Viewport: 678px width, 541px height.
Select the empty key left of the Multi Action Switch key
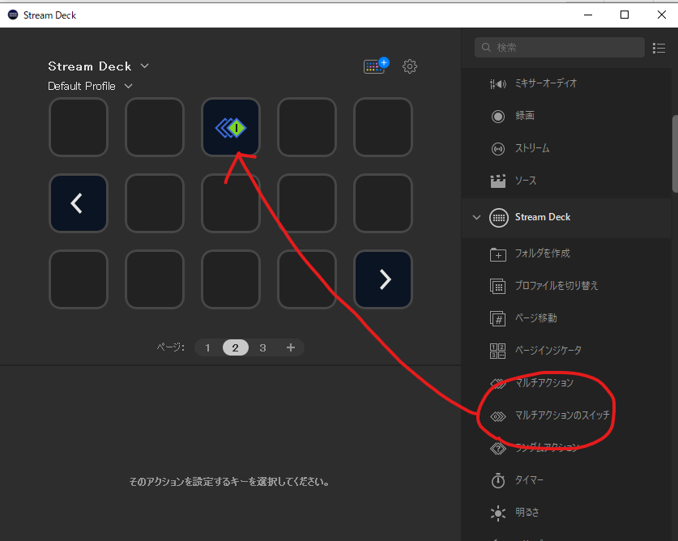coord(155,127)
